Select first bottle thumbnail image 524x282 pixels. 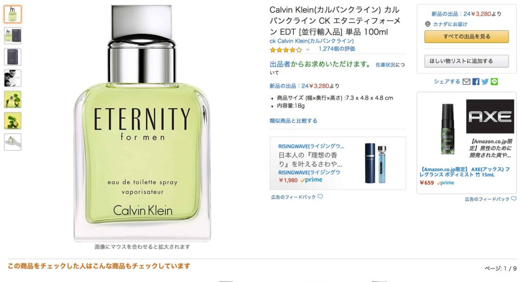13,14
